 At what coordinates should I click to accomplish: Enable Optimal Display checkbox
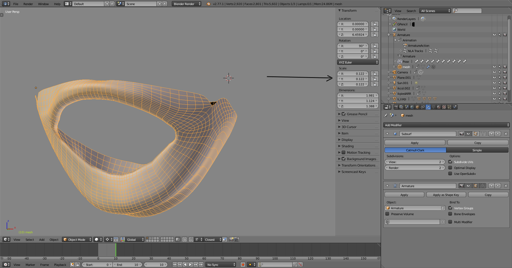450,168
